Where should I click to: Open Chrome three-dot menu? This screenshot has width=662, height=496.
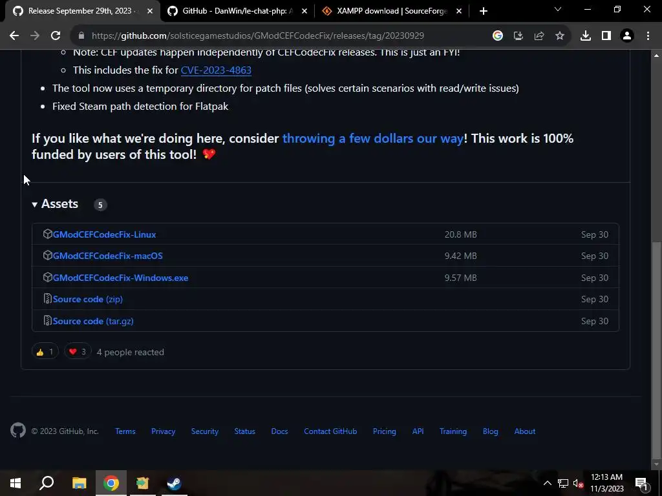coord(648,36)
